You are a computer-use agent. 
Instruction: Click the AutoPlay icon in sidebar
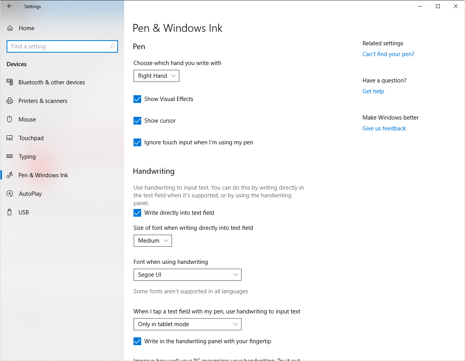[x=10, y=193]
